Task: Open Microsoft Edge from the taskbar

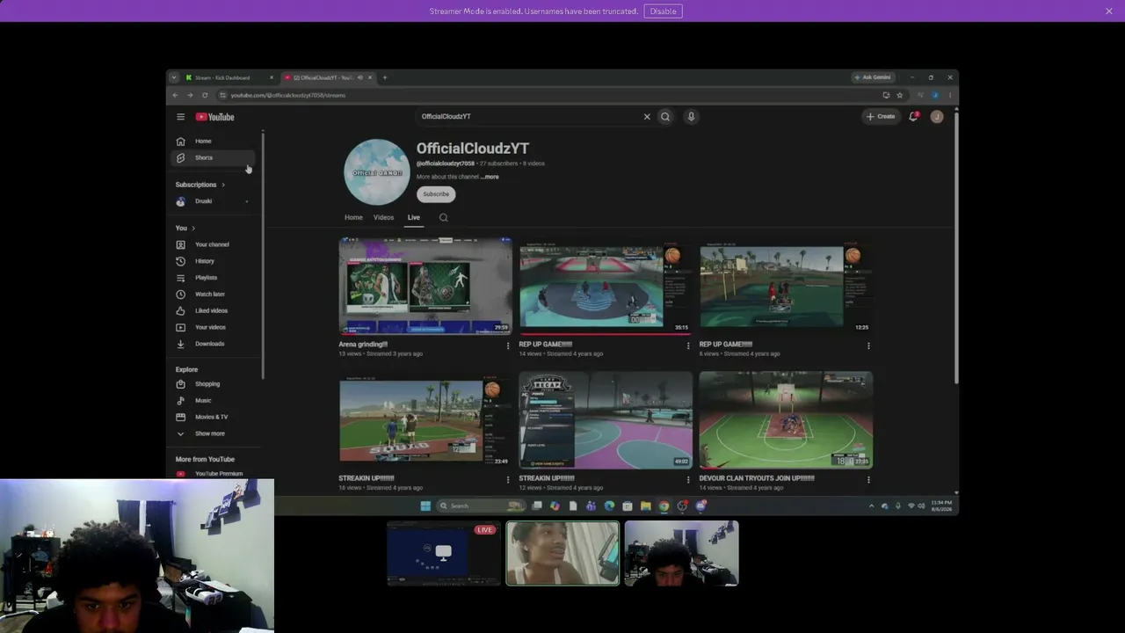Action: pos(609,506)
